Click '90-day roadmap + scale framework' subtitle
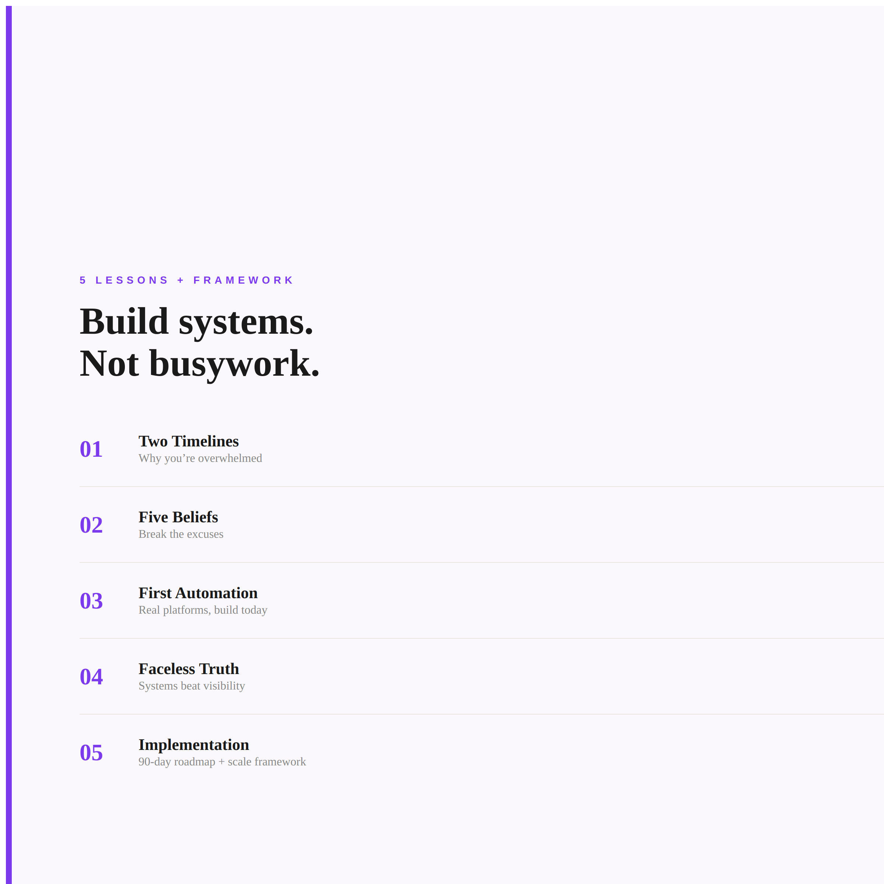The image size is (884, 884). 222,762
